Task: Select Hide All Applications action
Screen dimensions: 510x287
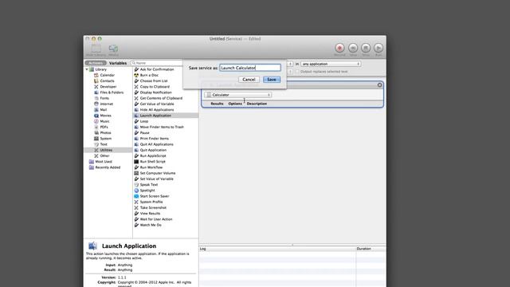Action: (x=157, y=110)
